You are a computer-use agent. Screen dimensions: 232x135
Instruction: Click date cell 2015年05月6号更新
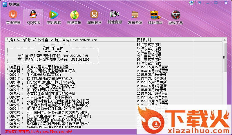pyautogui.click(x=152, y=82)
